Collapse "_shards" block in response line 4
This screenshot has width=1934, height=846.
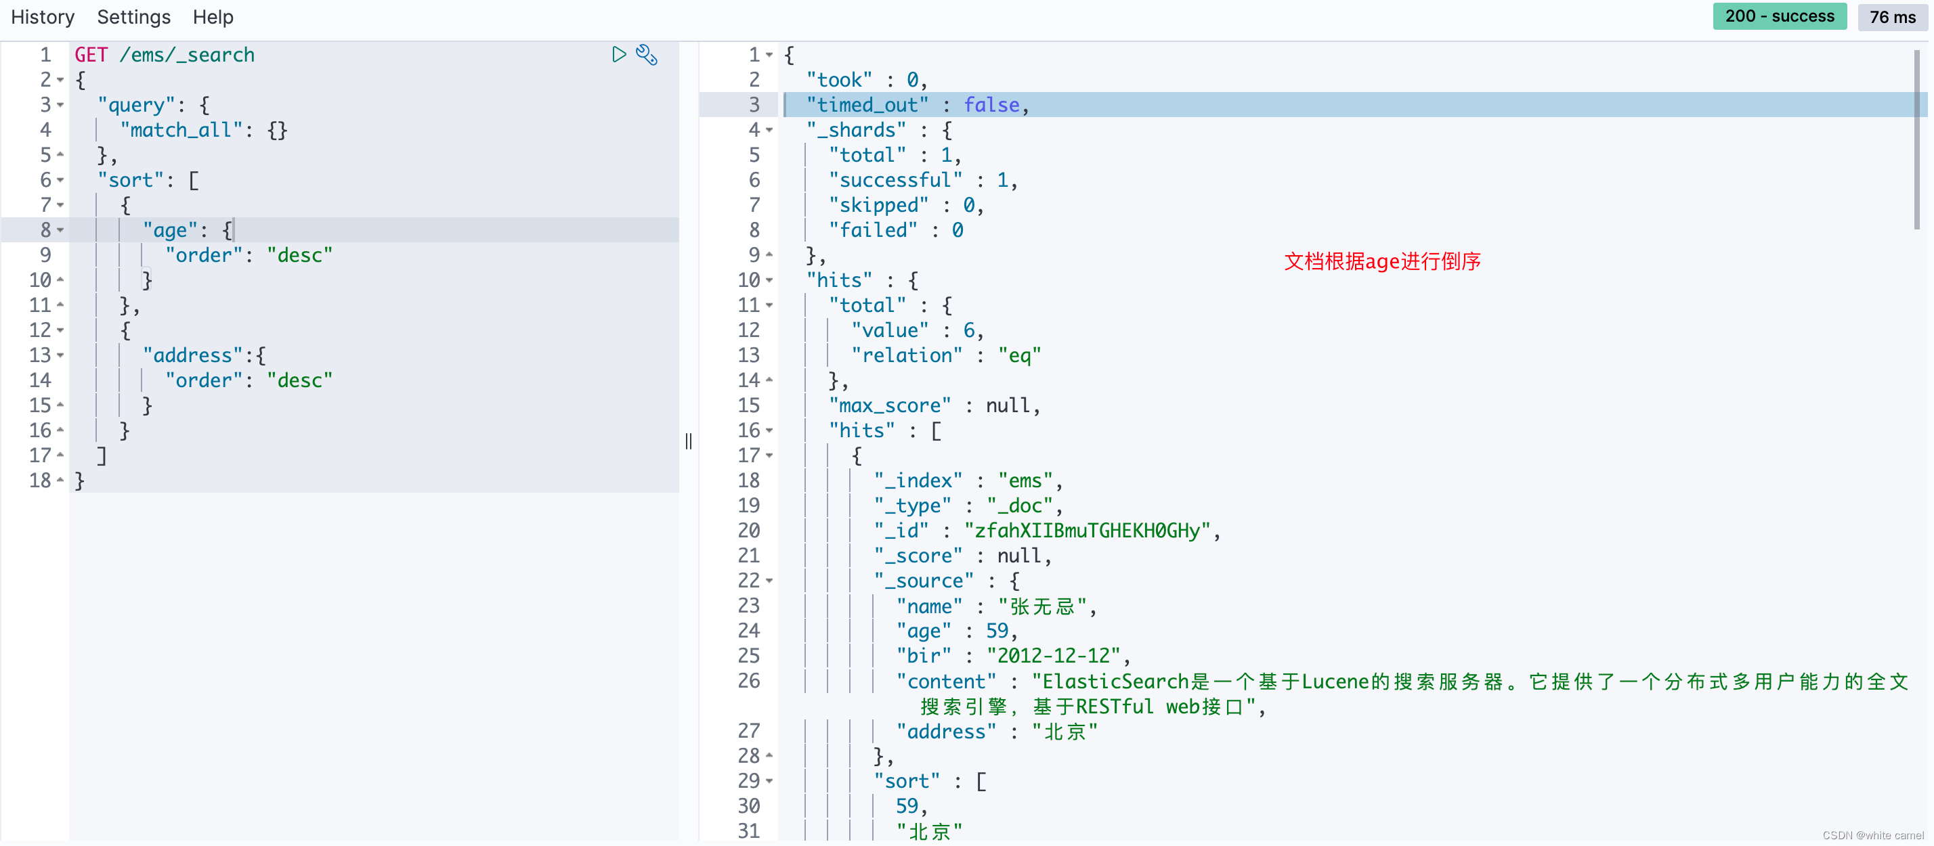click(x=769, y=130)
